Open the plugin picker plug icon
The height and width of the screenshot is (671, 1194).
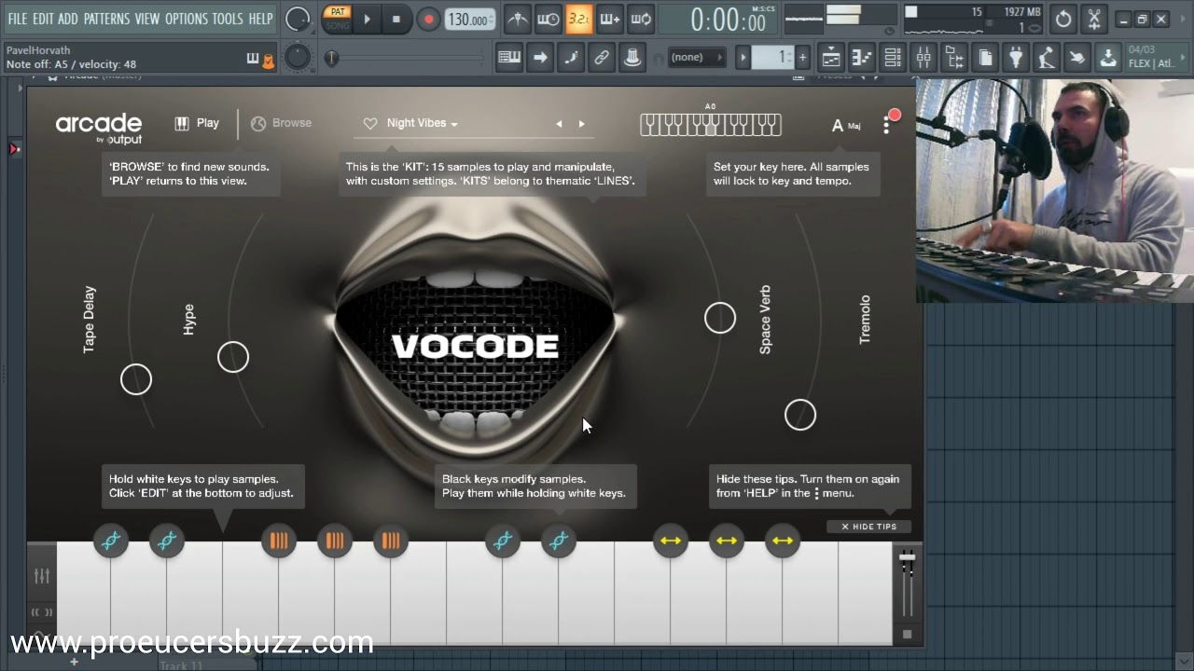pyautogui.click(x=1016, y=58)
